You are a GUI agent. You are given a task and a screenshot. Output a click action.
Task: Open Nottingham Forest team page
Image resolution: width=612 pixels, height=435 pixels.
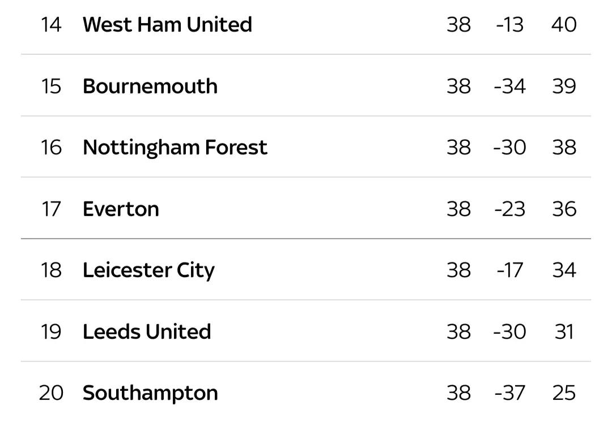point(175,147)
